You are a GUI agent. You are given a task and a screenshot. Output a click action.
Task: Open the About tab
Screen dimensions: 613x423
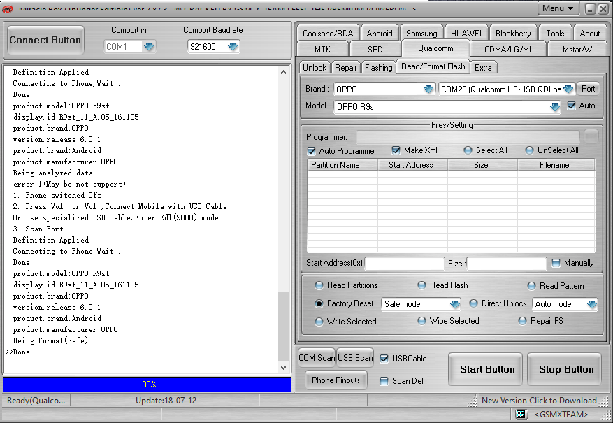pyautogui.click(x=589, y=34)
